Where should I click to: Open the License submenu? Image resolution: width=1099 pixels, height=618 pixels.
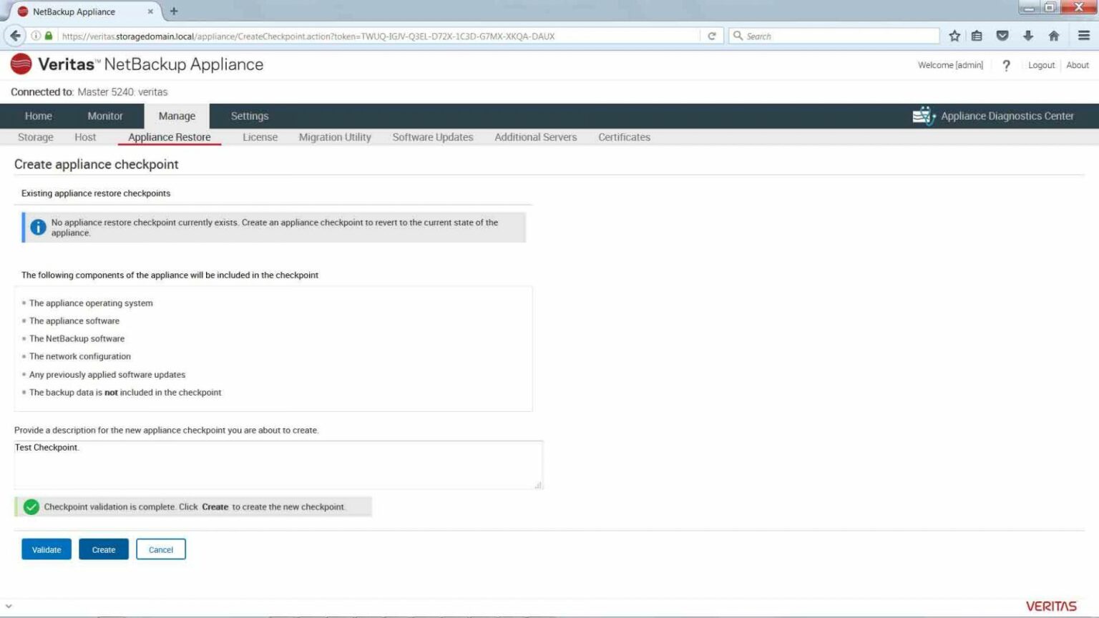point(260,137)
